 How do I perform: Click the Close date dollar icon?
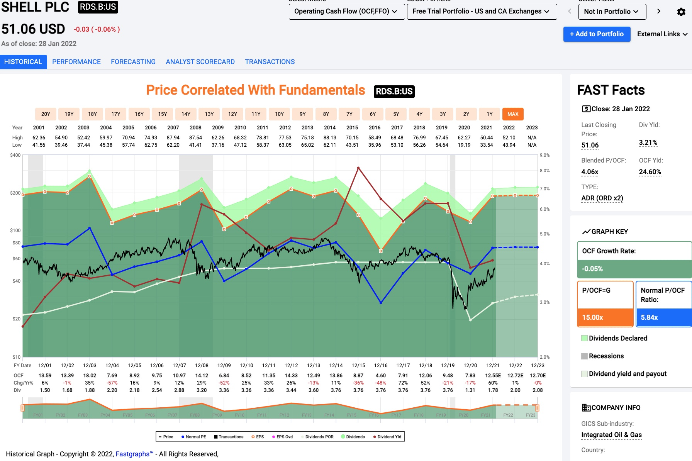[586, 109]
